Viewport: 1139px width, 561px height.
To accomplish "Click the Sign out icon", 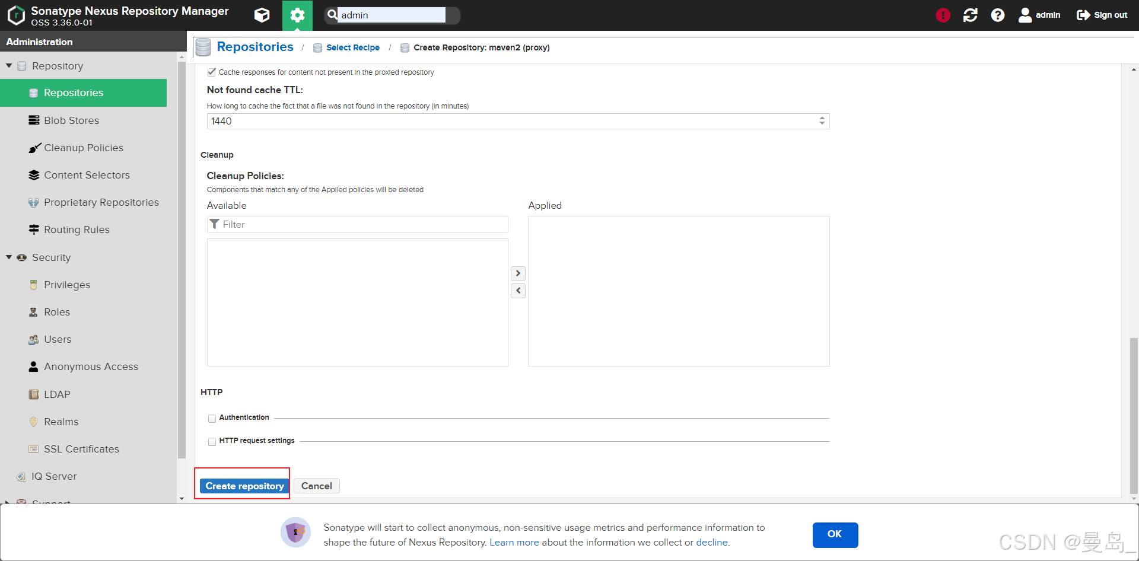I will point(1083,15).
